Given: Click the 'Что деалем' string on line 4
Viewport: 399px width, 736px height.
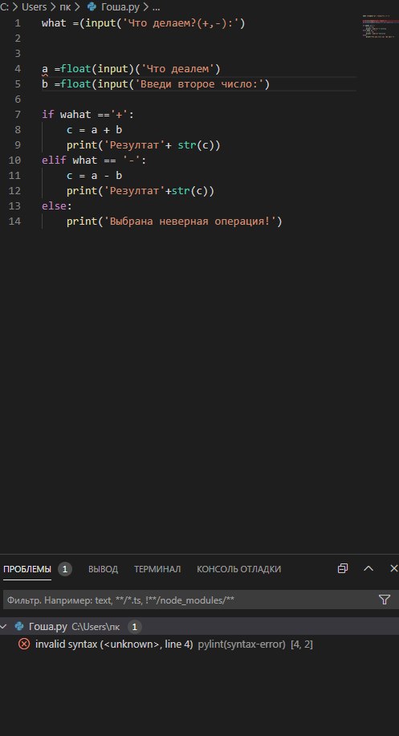Looking at the screenshot, I should tap(178, 69).
